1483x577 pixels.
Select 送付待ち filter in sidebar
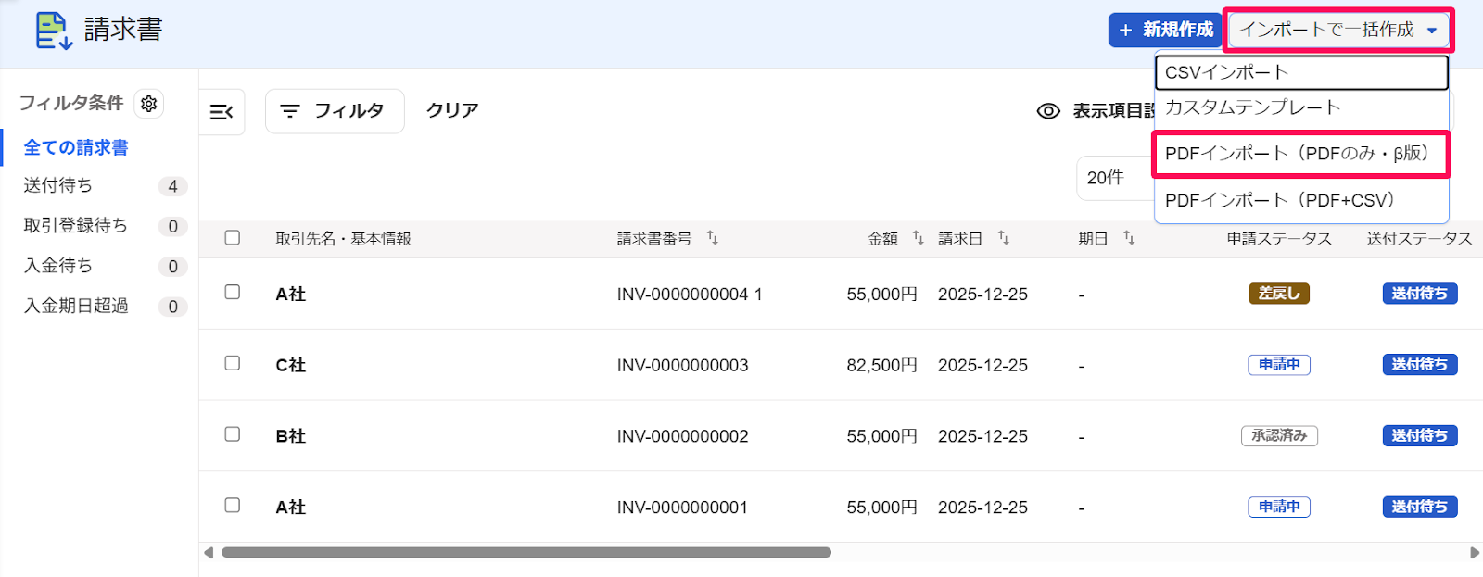(58, 185)
